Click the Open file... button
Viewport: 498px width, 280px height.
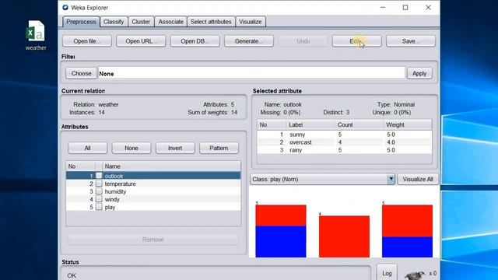point(86,41)
